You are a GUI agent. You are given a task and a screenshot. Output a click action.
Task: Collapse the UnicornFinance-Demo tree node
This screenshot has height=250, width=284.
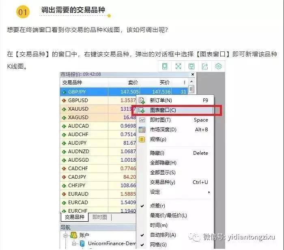74,244
